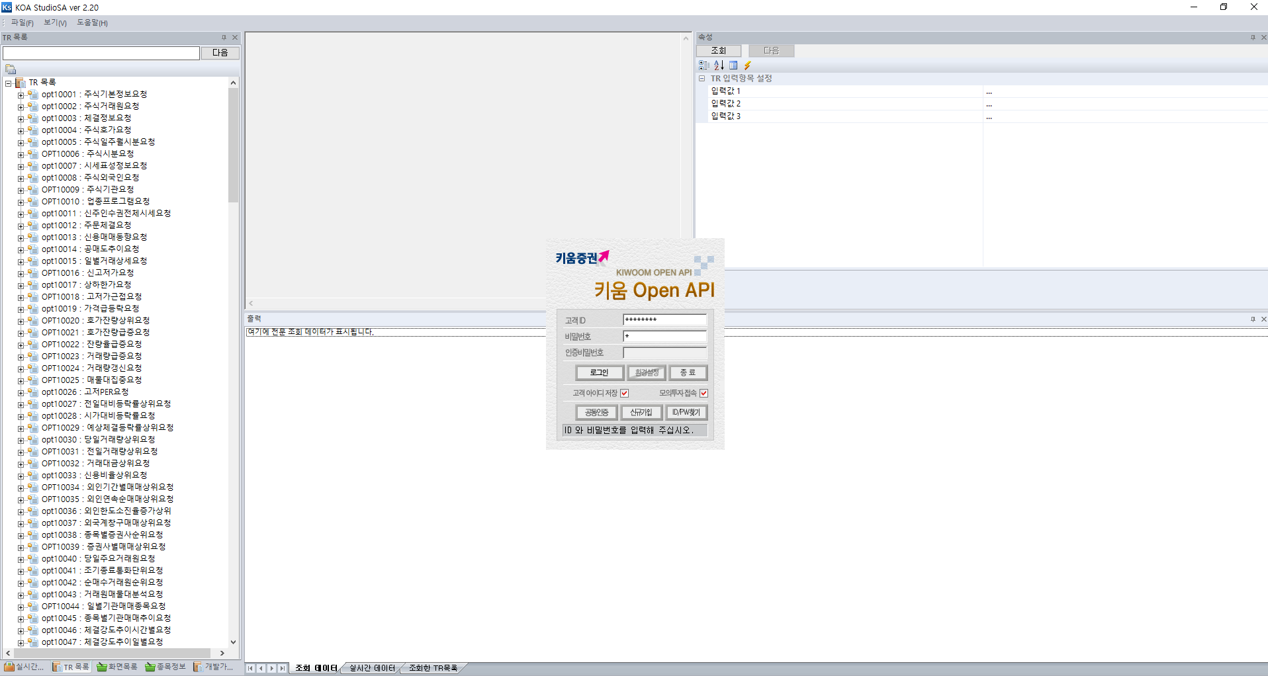Click TR tree horizontal scrollbar right arrow
The height and width of the screenshot is (676, 1268).
222,654
